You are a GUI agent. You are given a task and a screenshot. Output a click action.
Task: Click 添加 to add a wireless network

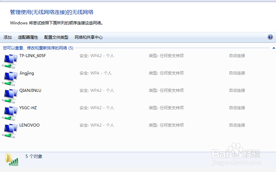pyautogui.click(x=8, y=37)
